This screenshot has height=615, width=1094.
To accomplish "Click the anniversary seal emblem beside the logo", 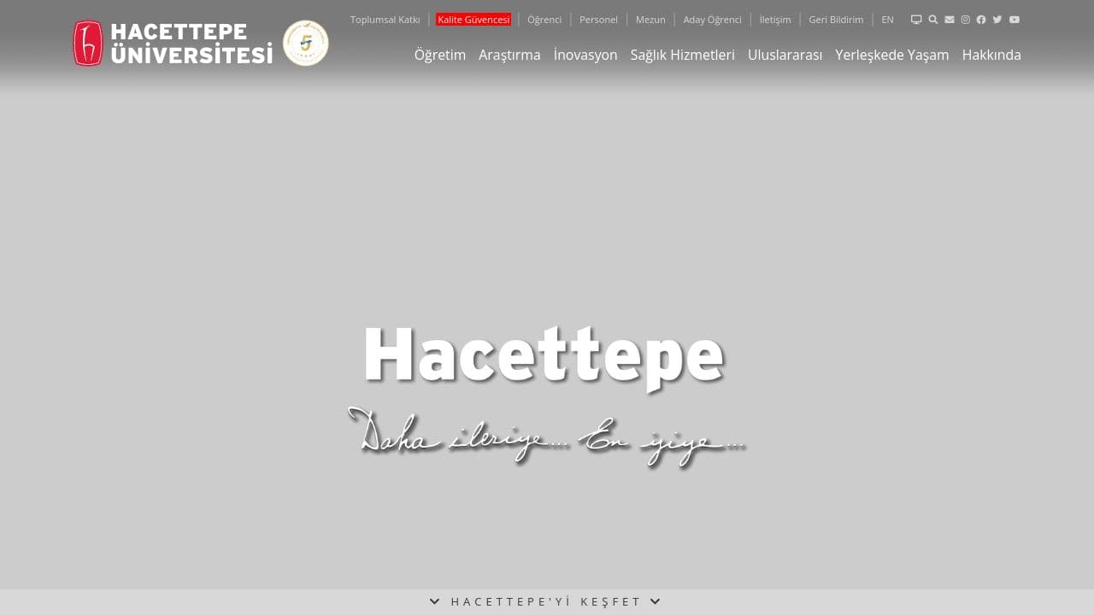I will point(305,43).
